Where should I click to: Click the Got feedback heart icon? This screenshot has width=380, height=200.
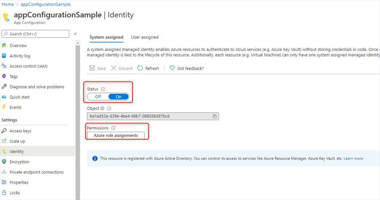click(x=172, y=68)
